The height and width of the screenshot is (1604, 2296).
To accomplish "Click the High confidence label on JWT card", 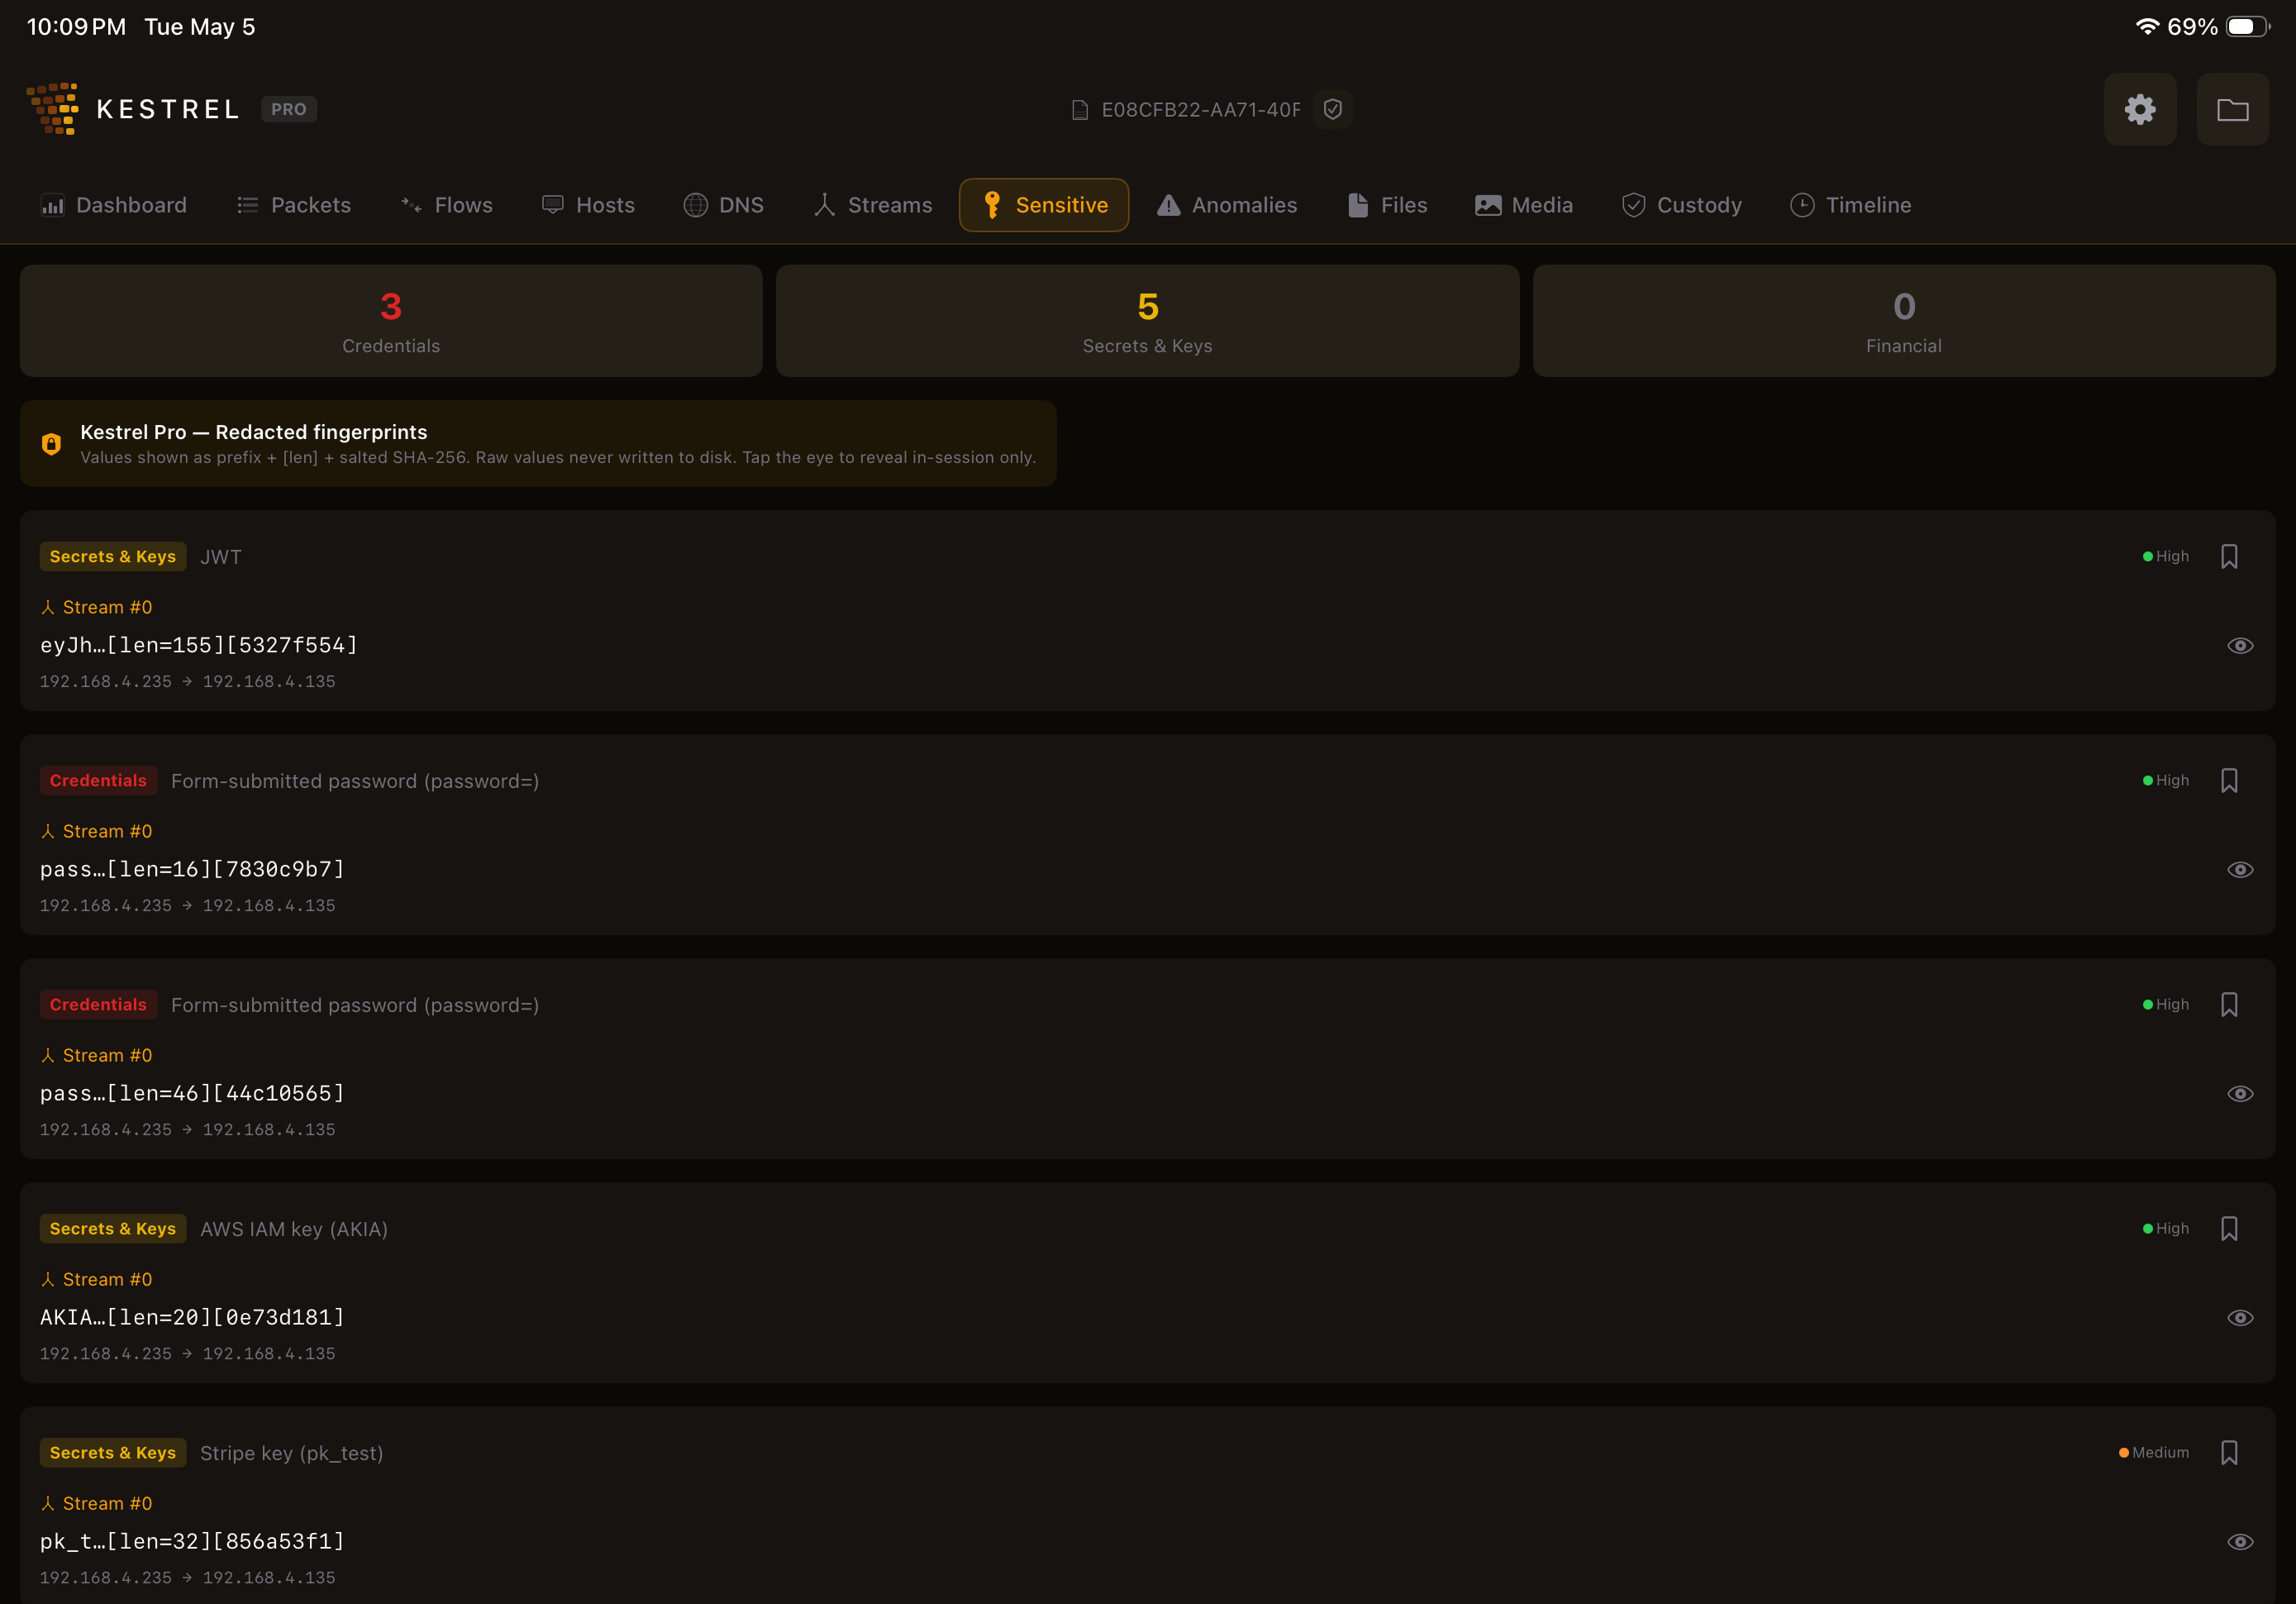I will 2166,556.
